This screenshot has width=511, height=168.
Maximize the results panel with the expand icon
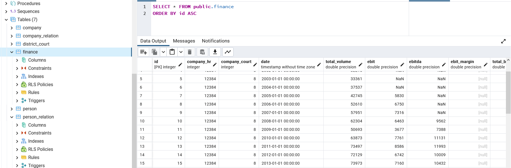(x=503, y=41)
